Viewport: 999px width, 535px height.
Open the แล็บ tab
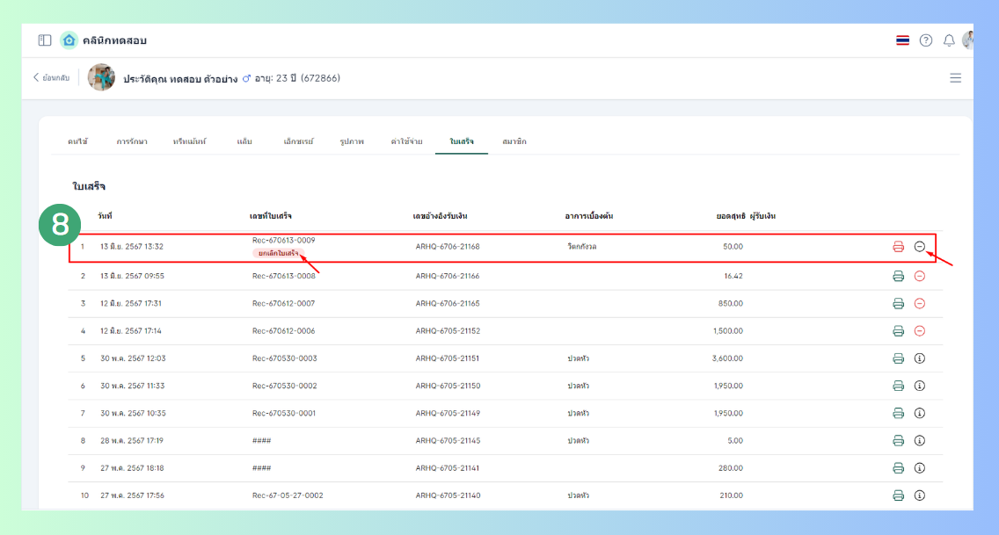point(244,141)
